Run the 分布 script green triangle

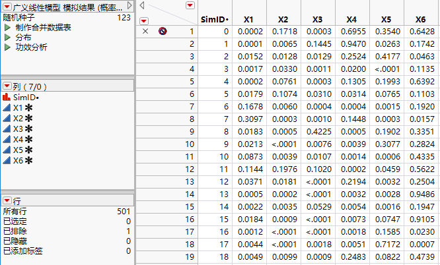(x=7, y=38)
